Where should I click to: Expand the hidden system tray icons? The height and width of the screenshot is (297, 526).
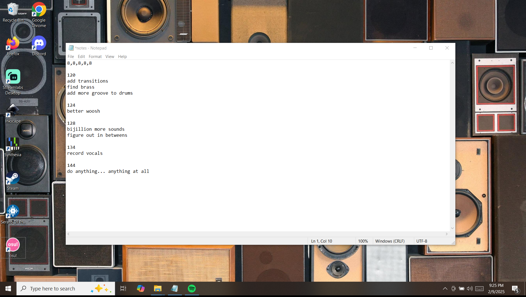point(445,289)
